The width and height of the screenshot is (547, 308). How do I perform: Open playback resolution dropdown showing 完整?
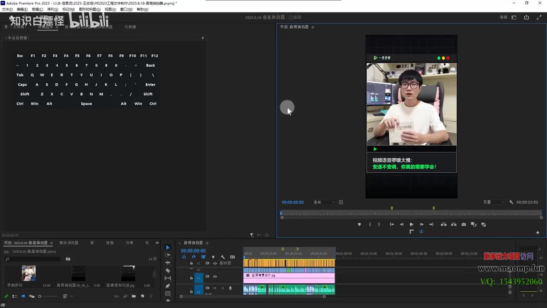[494, 202]
